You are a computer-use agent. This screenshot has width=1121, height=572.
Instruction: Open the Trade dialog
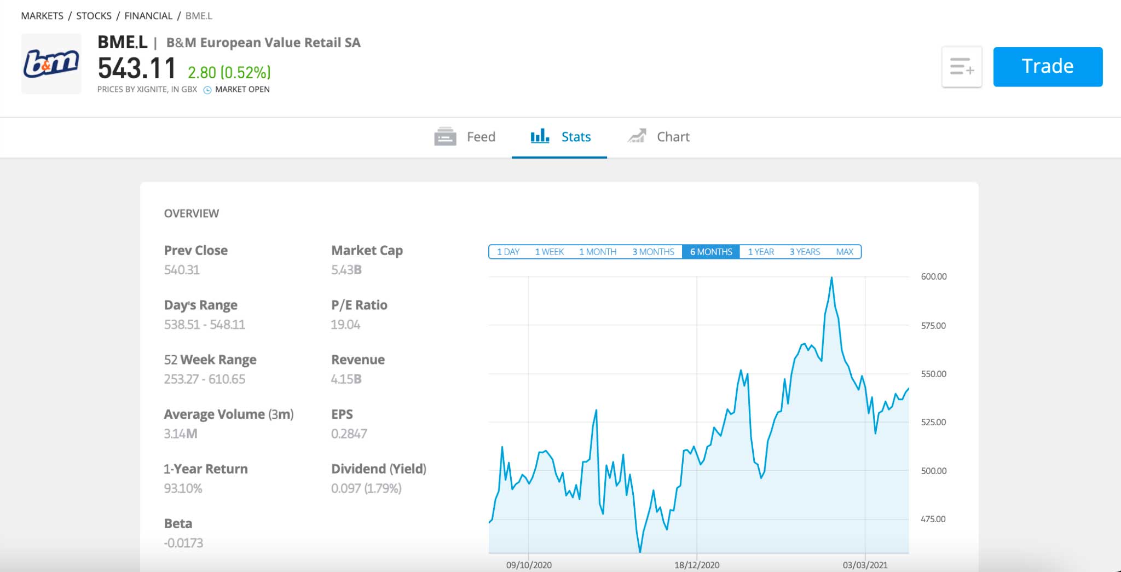pyautogui.click(x=1048, y=67)
